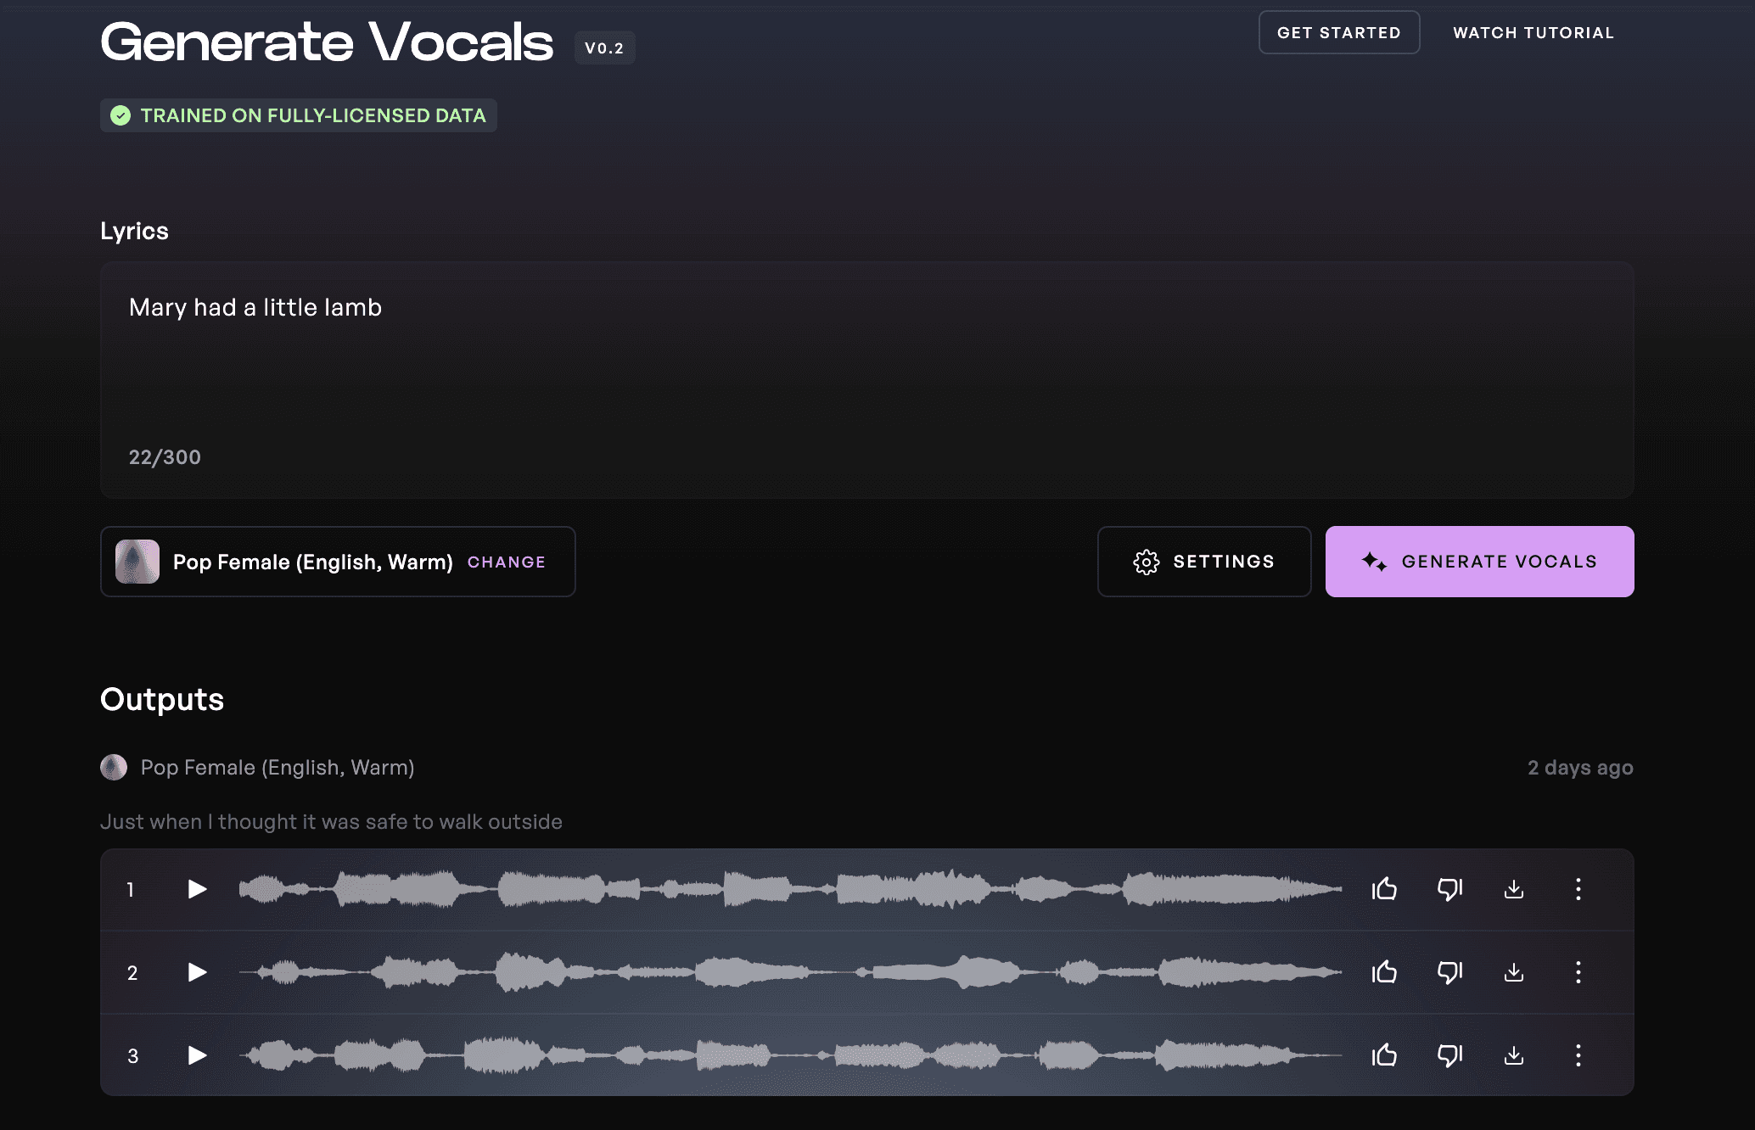Like output track 1 with thumbs up
The image size is (1755, 1130).
pos(1384,889)
